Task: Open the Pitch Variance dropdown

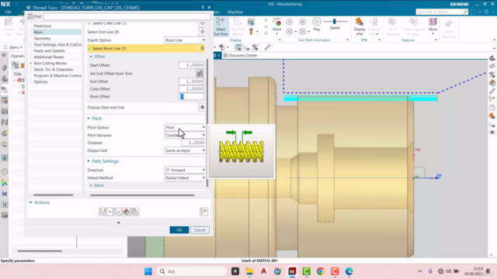Action: pos(185,135)
